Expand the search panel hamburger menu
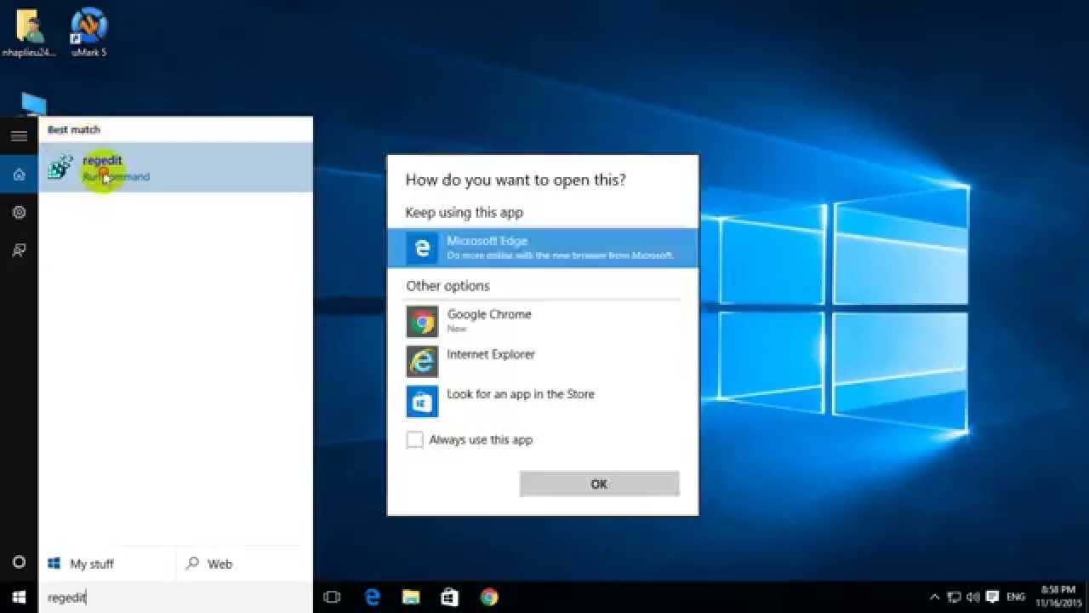1089x613 pixels. [x=19, y=136]
